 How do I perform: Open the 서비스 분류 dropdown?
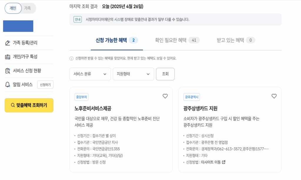[x=90, y=74]
